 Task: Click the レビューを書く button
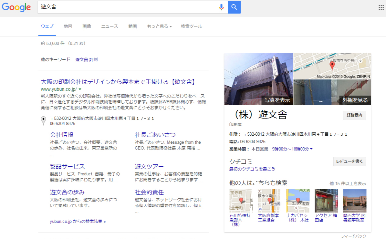[x=349, y=161]
